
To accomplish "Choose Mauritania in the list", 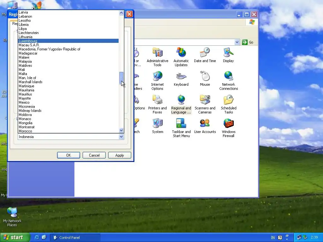I will pos(68,90).
